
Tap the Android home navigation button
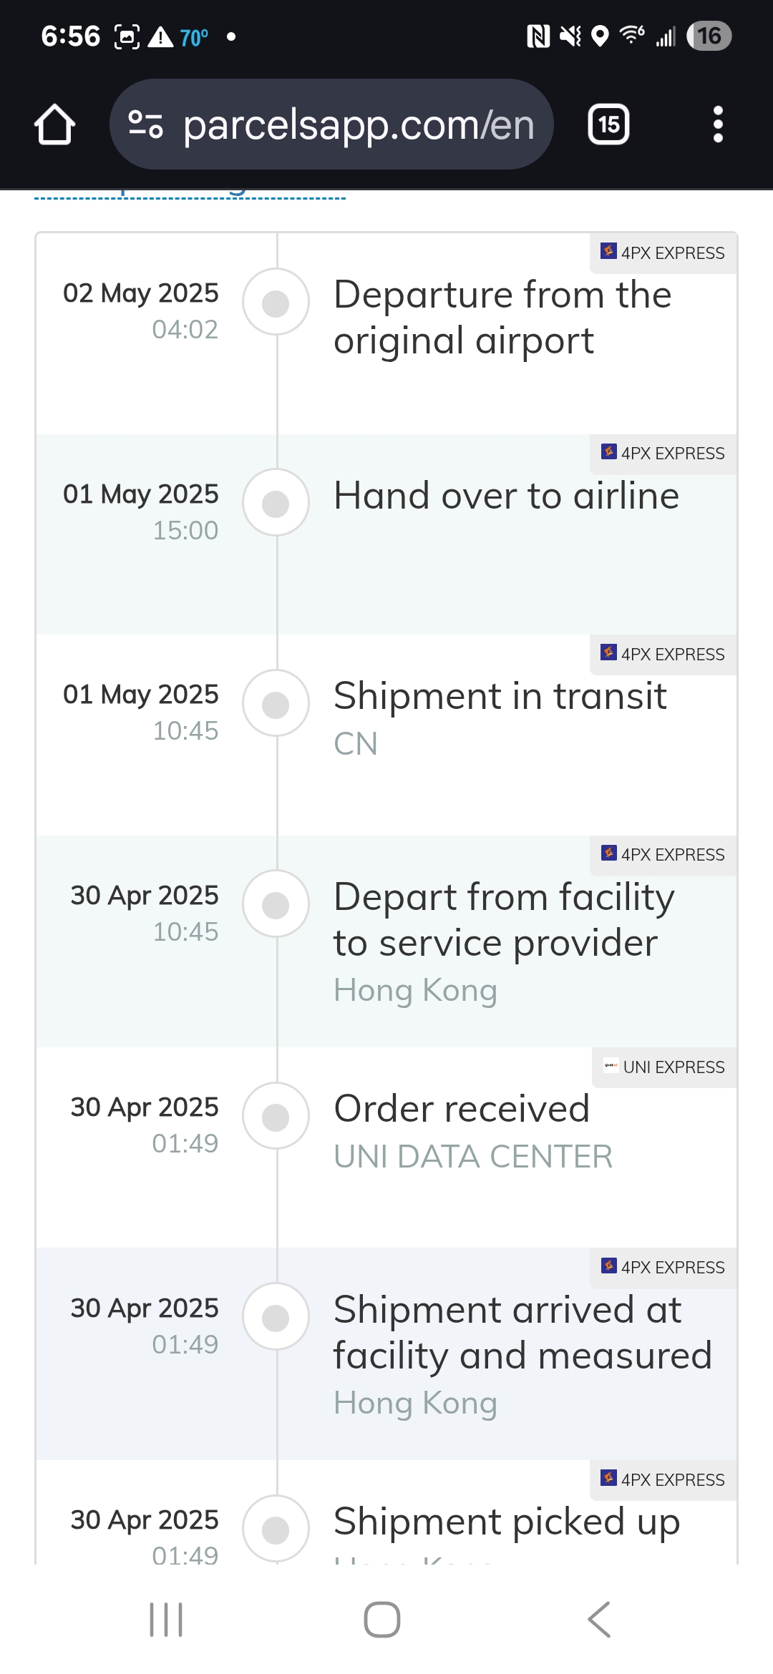(382, 1620)
